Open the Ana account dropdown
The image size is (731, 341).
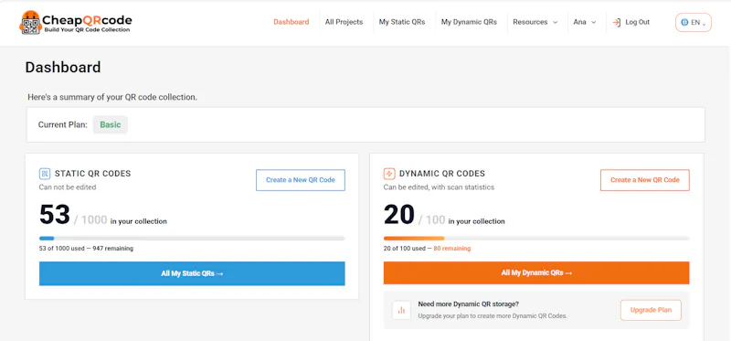[x=585, y=22]
